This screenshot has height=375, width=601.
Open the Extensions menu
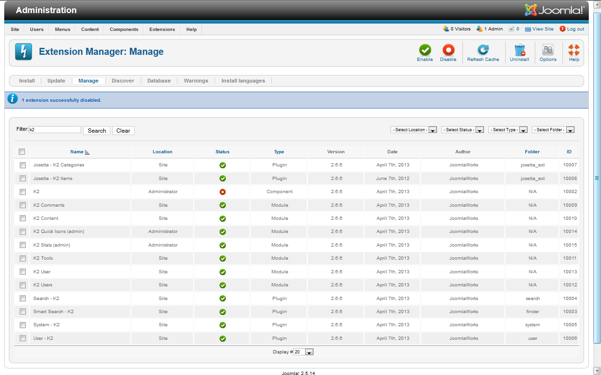(162, 29)
